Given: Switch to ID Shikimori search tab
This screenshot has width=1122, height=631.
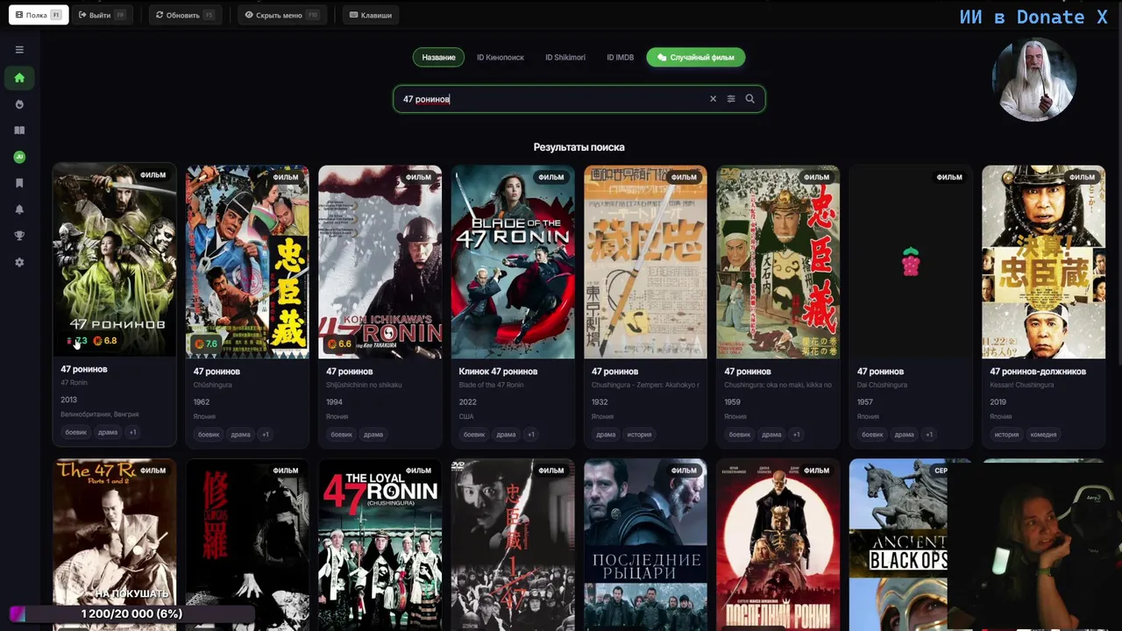Looking at the screenshot, I should point(565,57).
